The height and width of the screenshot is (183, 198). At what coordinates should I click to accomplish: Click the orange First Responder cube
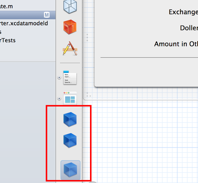pos(70,27)
